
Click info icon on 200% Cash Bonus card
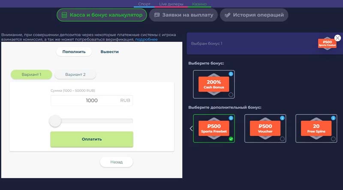231,74
